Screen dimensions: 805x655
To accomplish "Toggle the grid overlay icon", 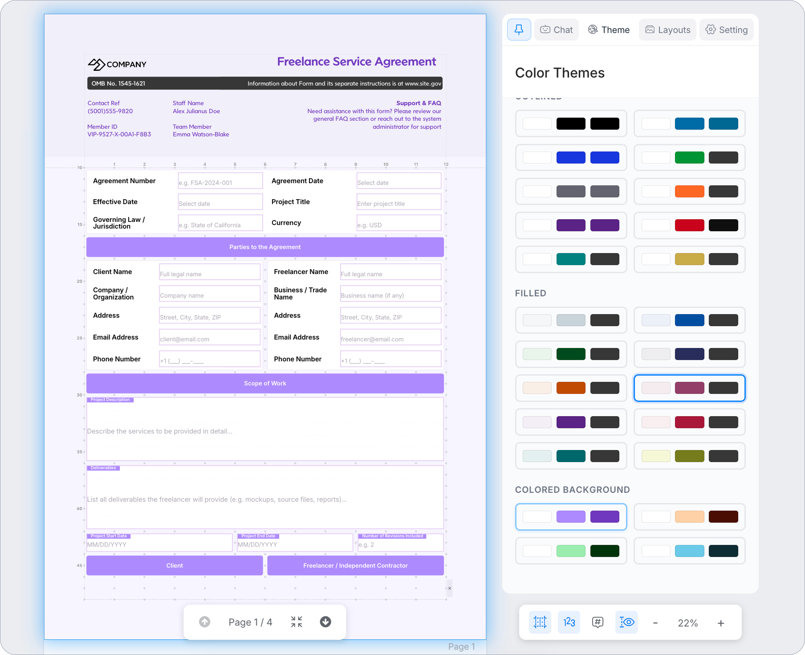I will [540, 622].
